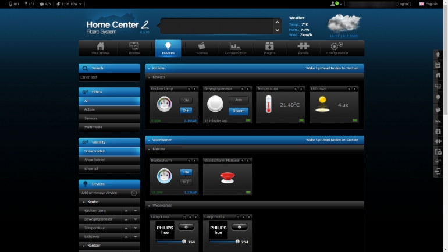This screenshot has width=448, height=252.
Task: Open the English language dropdown
Action: 428,3
